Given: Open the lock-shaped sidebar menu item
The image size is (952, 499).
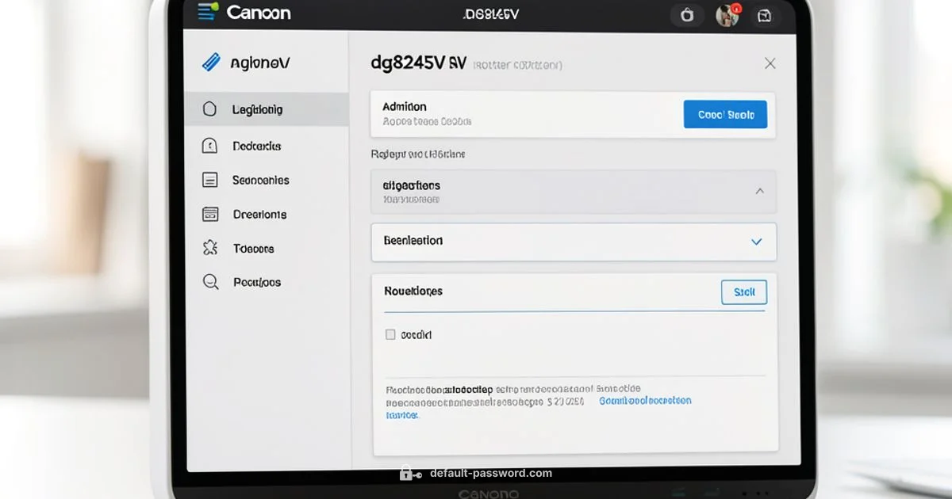Looking at the screenshot, I should tap(209, 146).
